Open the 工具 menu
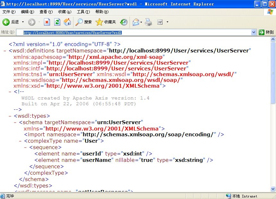 83,12
